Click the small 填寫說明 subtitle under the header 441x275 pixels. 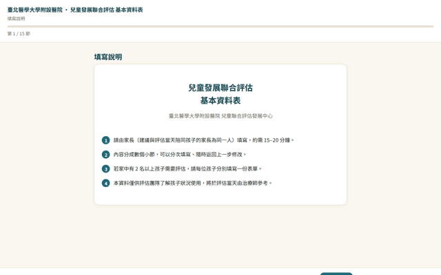click(16, 19)
